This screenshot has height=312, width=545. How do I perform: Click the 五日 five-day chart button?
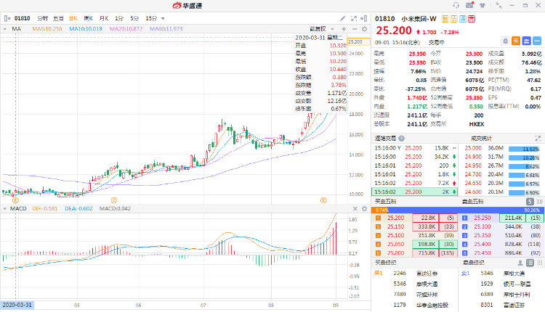click(x=58, y=17)
